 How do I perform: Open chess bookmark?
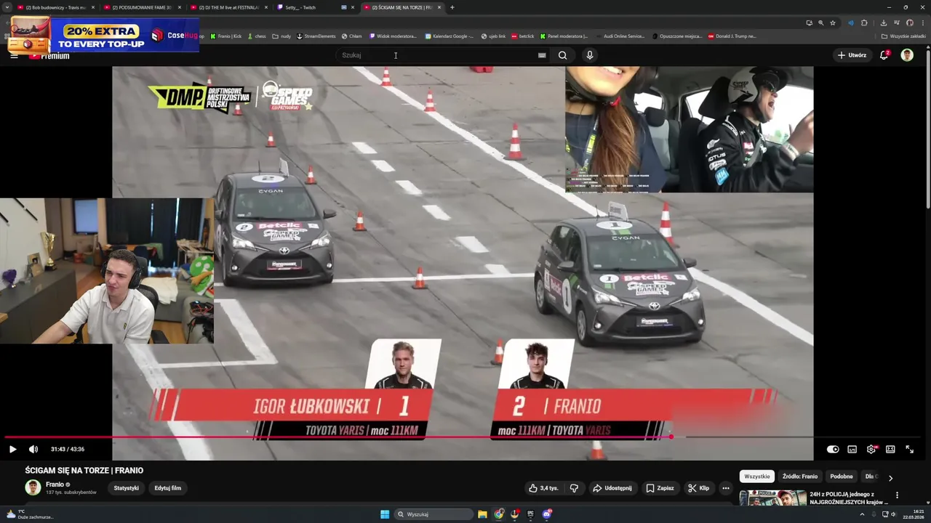257,36
